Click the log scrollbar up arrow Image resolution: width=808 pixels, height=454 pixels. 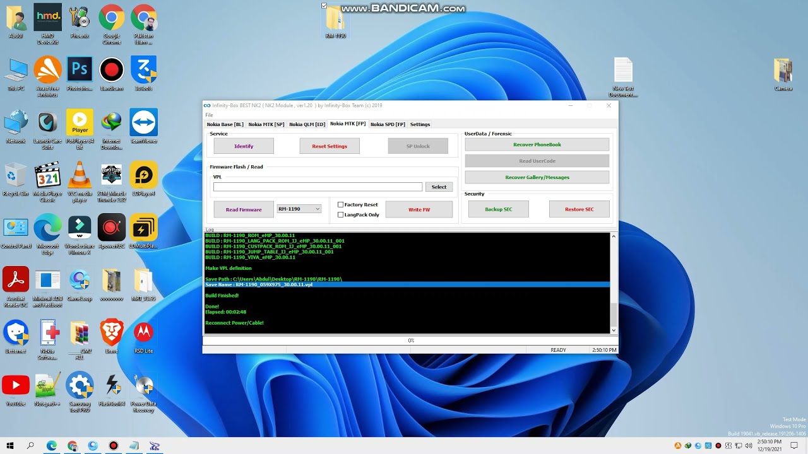click(x=614, y=236)
